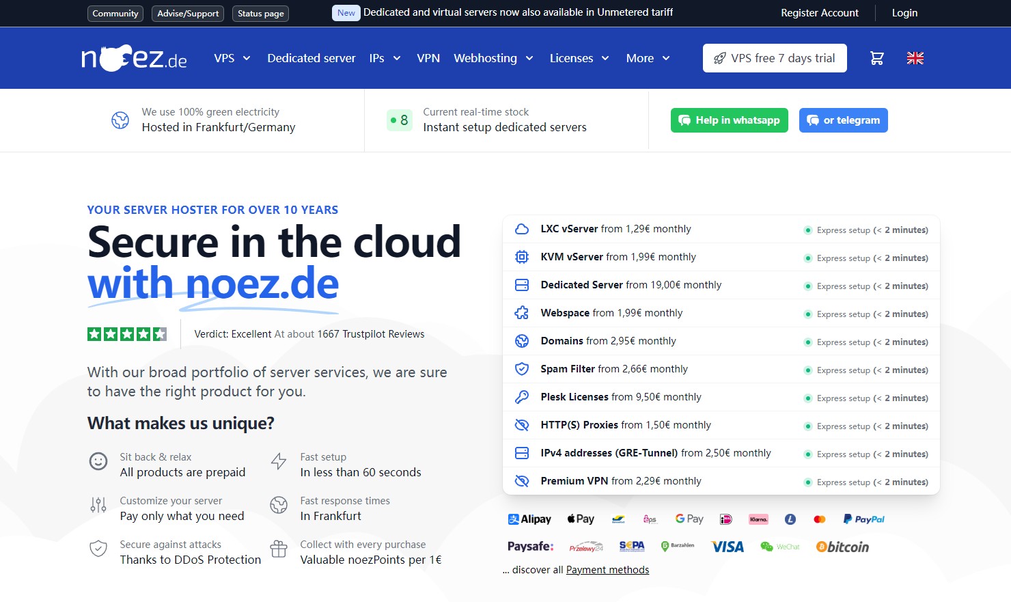This screenshot has height=602, width=1011.
Task: Click the Alipay payment logo
Action: point(529,519)
